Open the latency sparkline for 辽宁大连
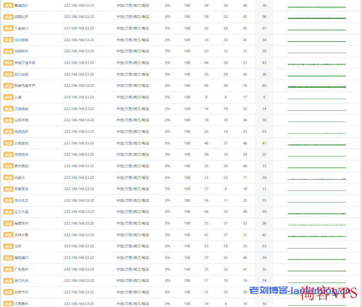 click(x=317, y=213)
